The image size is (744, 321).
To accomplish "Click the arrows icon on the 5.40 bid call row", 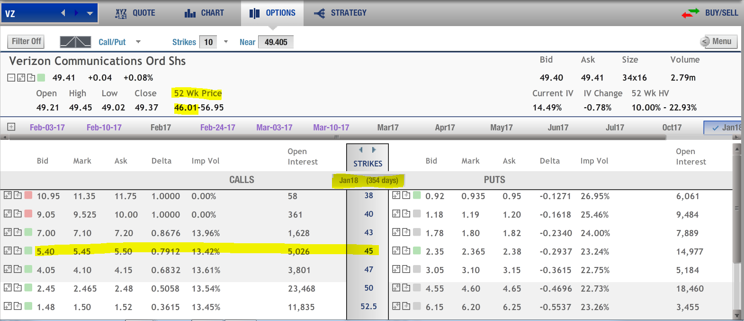I will [x=8, y=250].
